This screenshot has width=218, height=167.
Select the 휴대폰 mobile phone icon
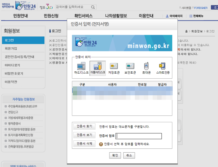click(x=147, y=68)
